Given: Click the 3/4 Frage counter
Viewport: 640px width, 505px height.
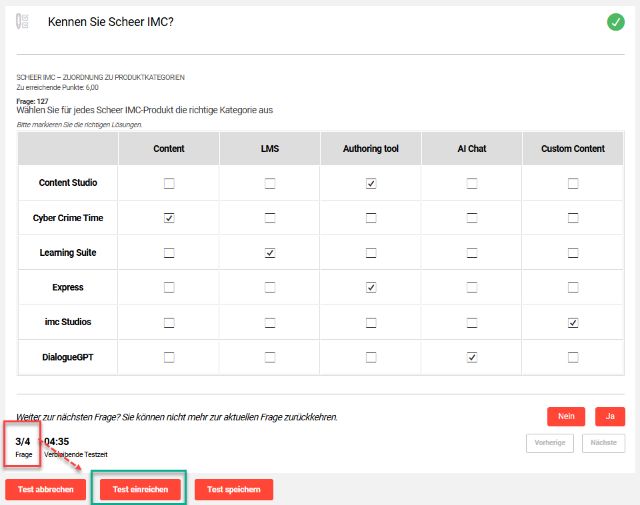Looking at the screenshot, I should pyautogui.click(x=23, y=448).
